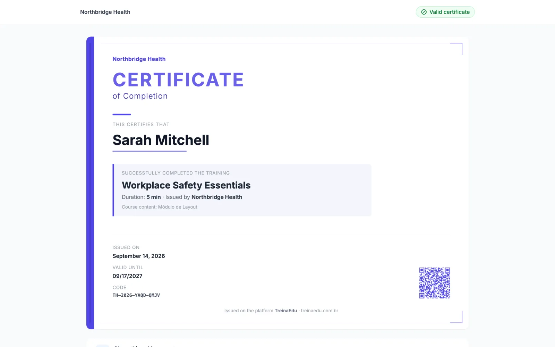Click the duration value '5 min'
This screenshot has height=347, width=555.
coord(154,197)
